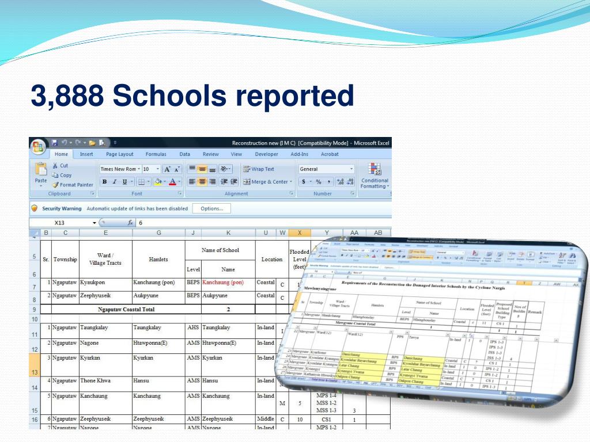The image size is (590, 442).
Task: Open the Acrobat ribbon tab
Action: [330, 154]
